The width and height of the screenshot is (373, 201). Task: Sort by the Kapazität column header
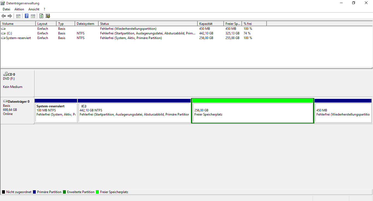pos(210,24)
